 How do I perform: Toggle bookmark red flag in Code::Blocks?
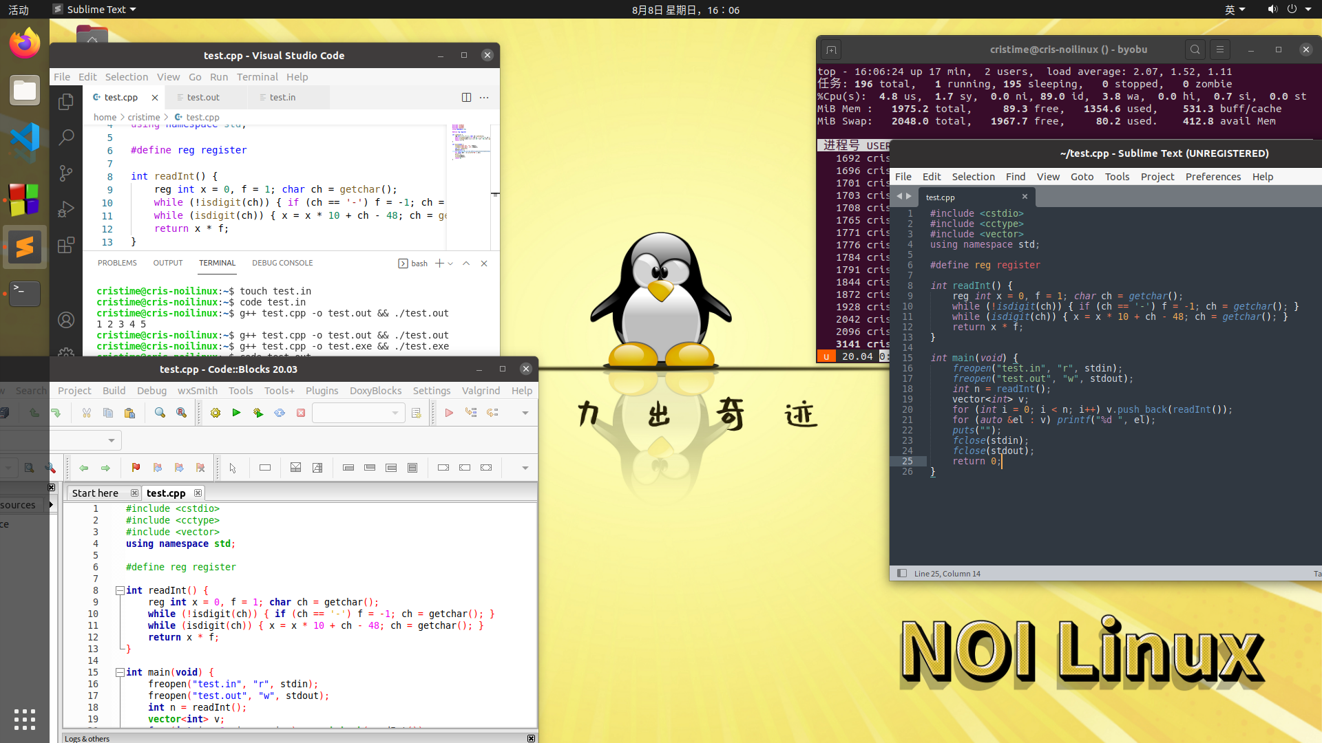coord(136,468)
